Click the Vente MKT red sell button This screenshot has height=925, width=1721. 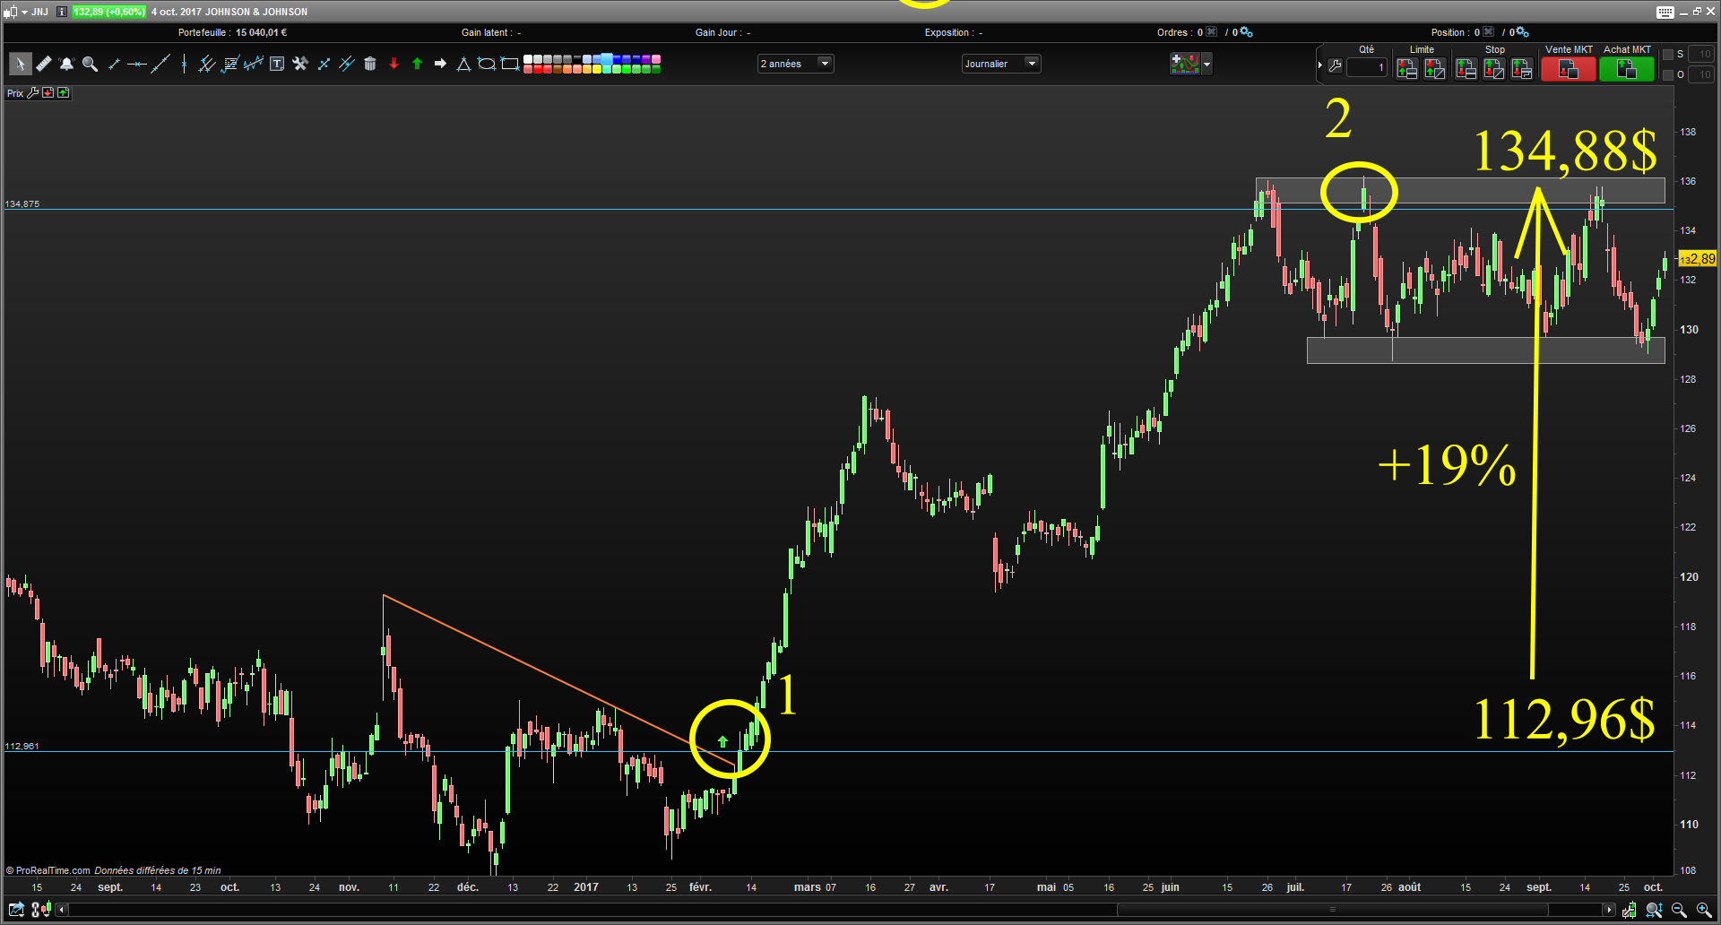[1569, 68]
